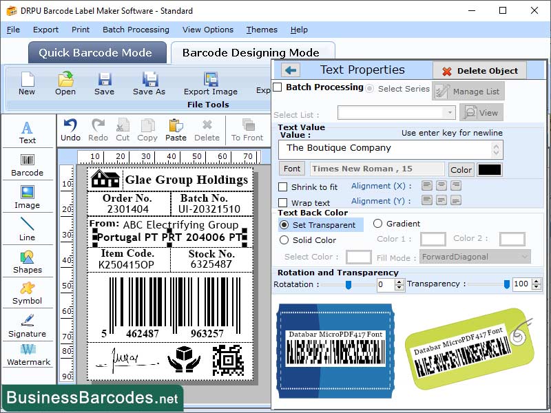This screenshot has width=551, height=413.
Task: Select the Signature tool
Action: point(28,328)
